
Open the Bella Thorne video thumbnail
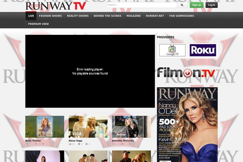tap(45, 127)
